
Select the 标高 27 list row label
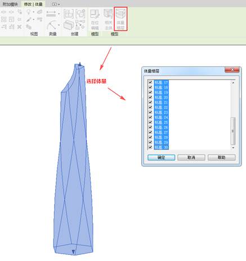[x=161, y=132]
